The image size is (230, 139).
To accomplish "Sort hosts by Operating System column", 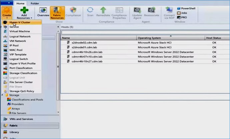I will click(x=171, y=38).
